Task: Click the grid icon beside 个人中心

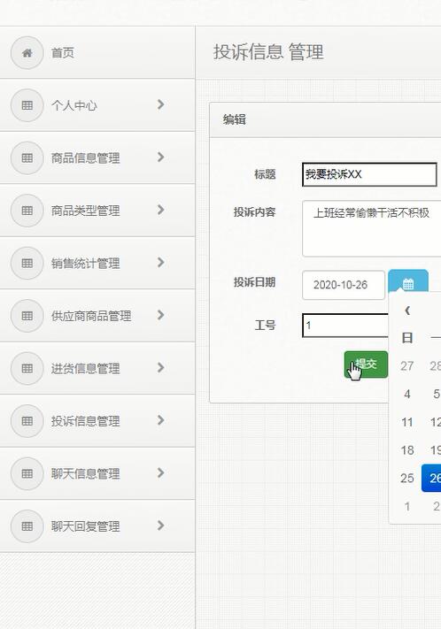Action: click(x=27, y=105)
